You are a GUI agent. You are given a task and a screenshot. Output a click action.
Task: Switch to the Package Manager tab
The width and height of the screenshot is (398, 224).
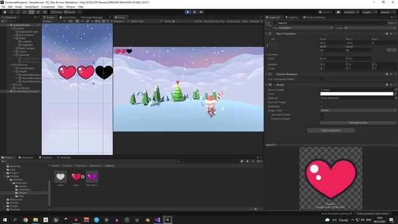tap(92, 17)
